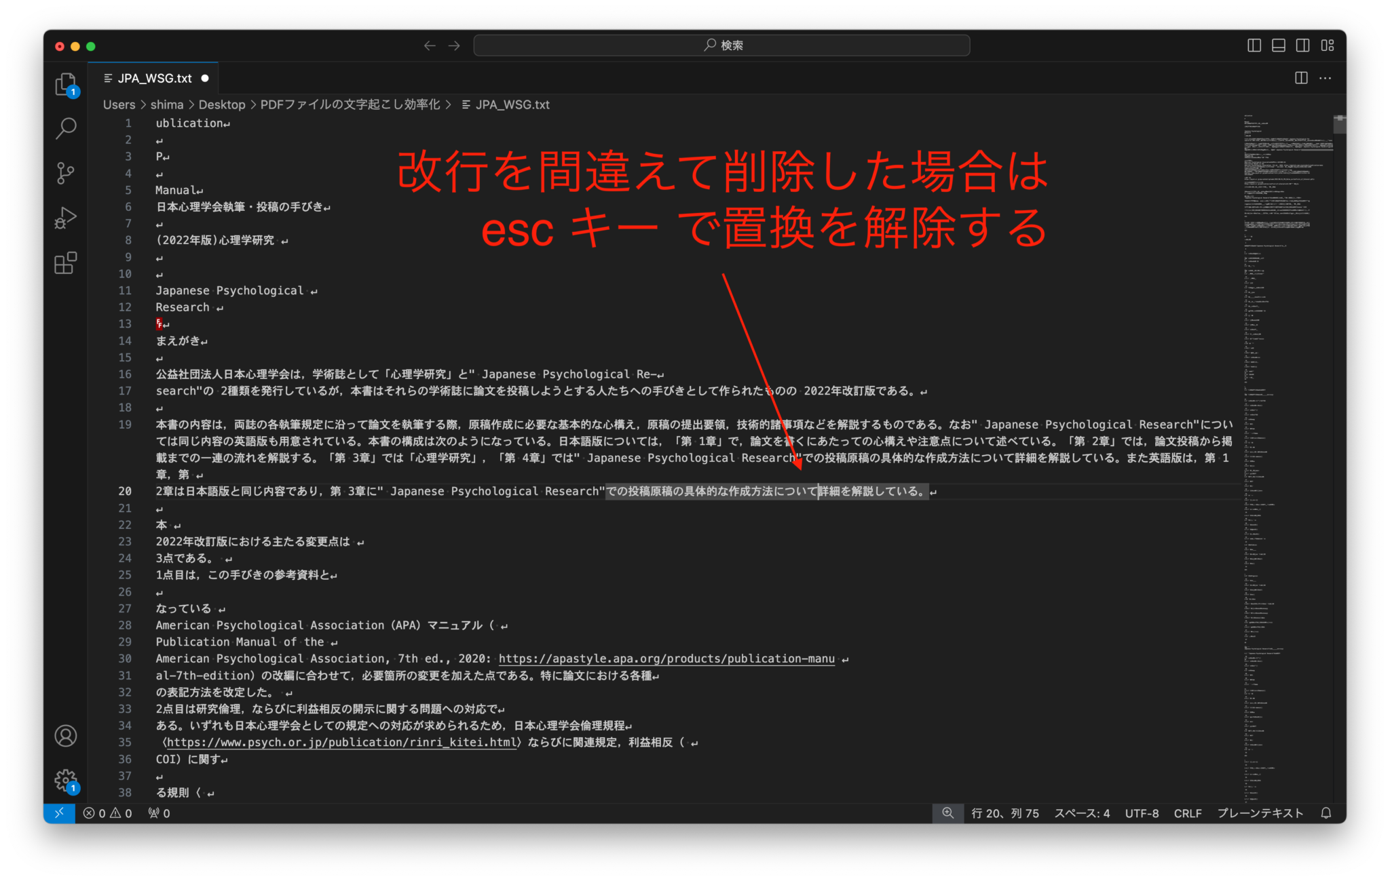Go forward with the right arrow

click(454, 45)
